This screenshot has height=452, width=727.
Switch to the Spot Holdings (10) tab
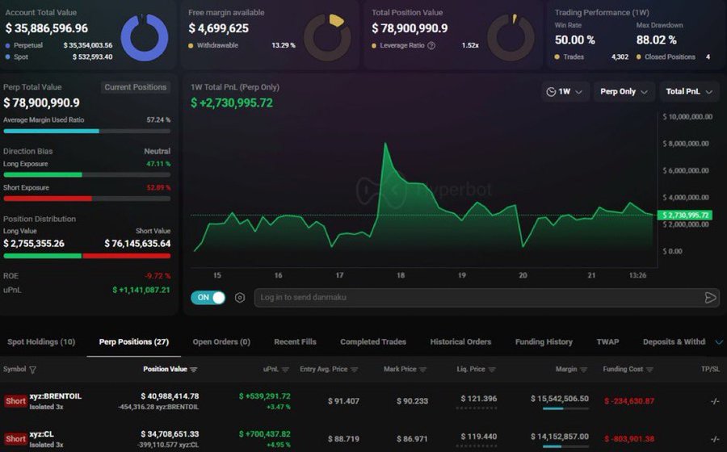point(41,342)
